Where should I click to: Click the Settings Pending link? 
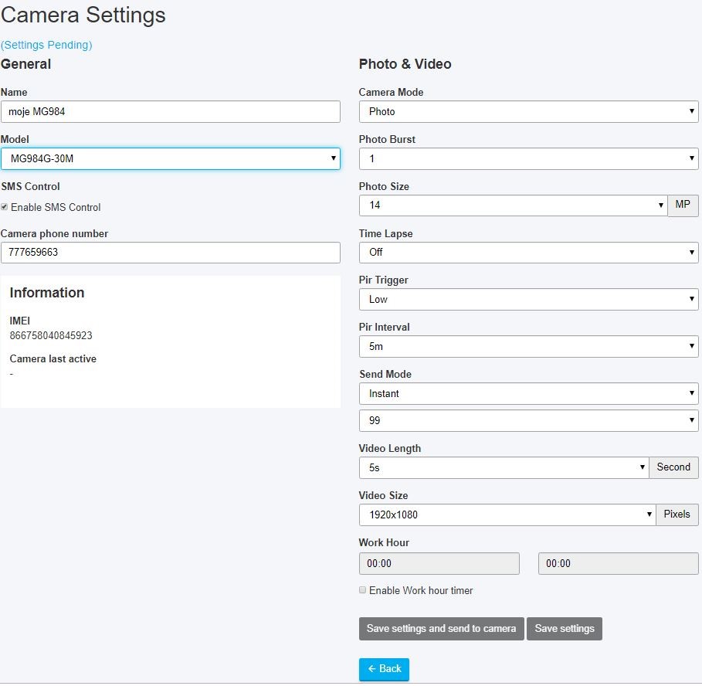pyautogui.click(x=46, y=45)
